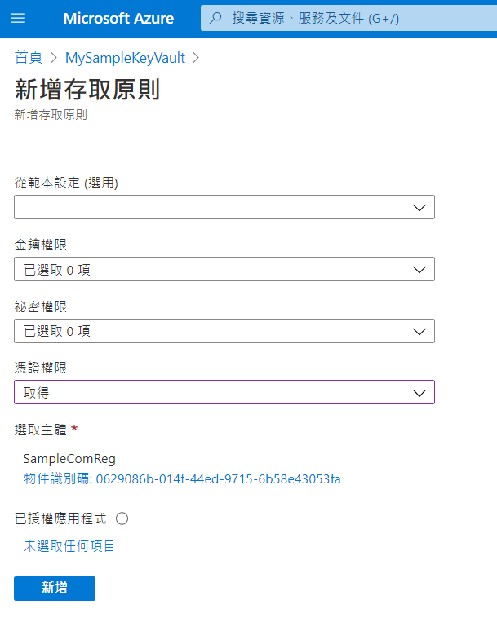Click the chevron arrow in 金鑰權限 field

(419, 269)
